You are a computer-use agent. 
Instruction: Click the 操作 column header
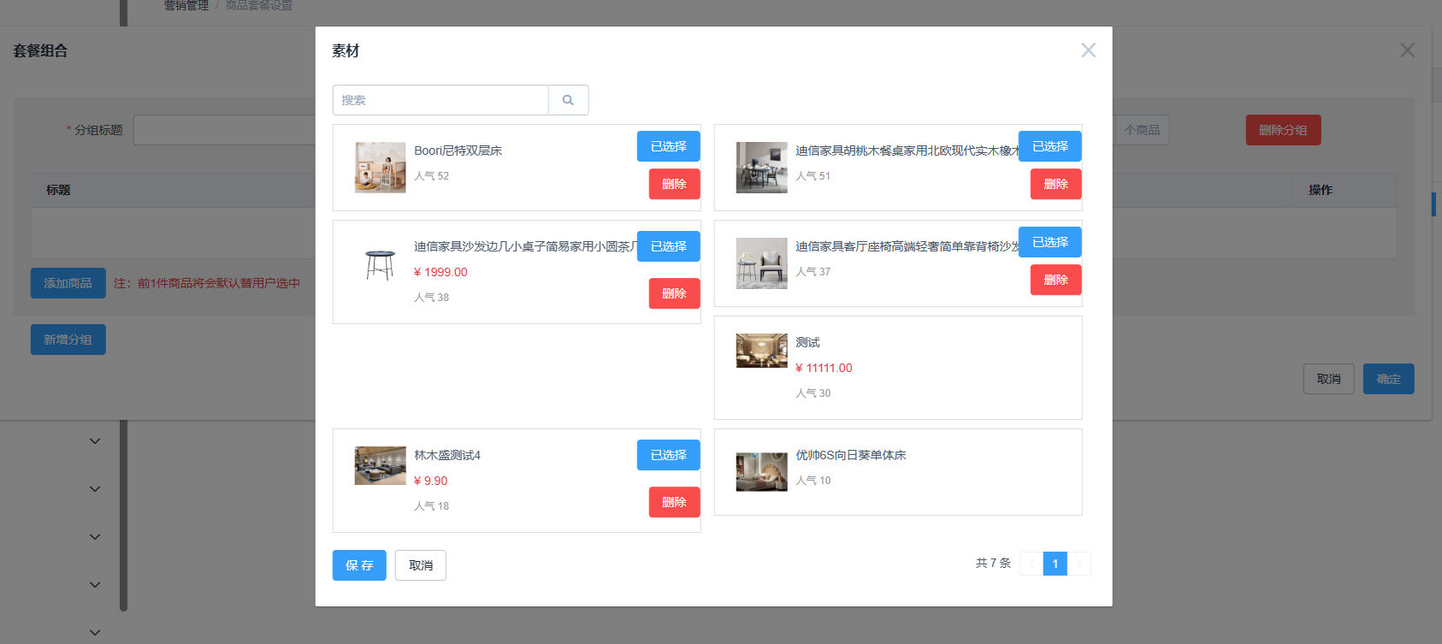(1320, 190)
